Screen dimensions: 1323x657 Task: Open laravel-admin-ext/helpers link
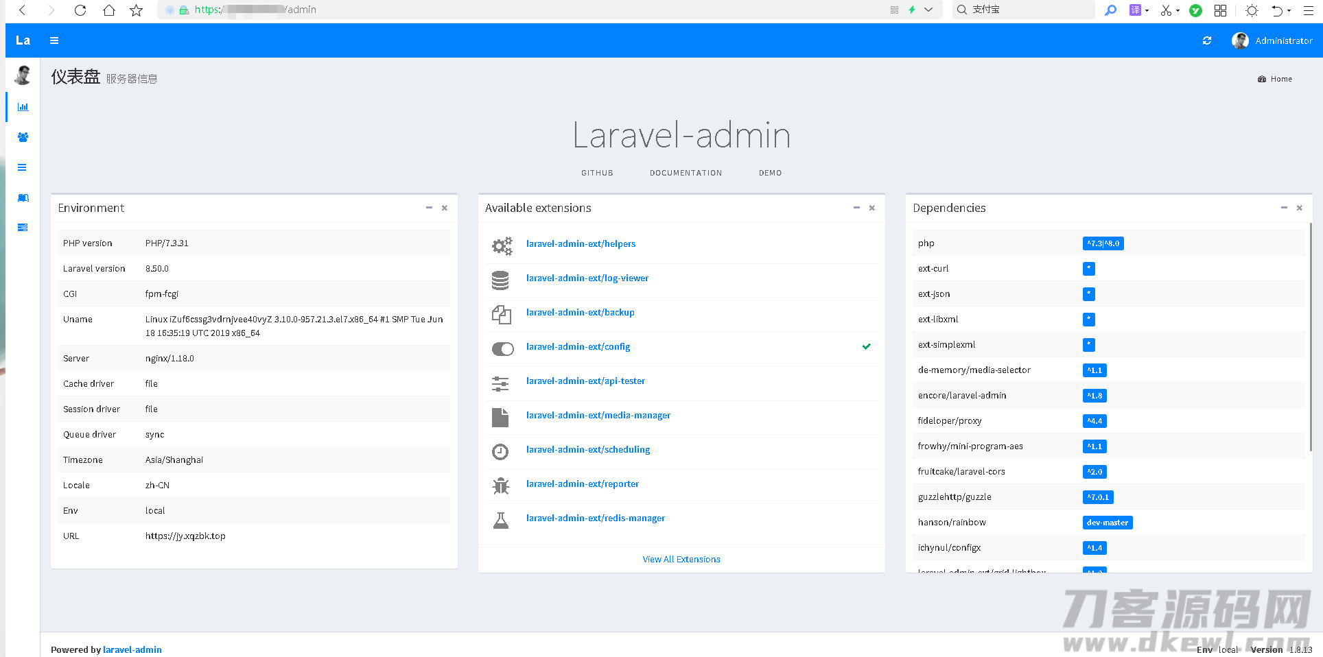click(x=581, y=243)
